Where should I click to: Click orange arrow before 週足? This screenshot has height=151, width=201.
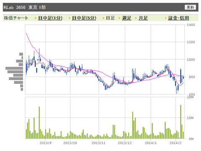pyautogui.click(x=120, y=18)
